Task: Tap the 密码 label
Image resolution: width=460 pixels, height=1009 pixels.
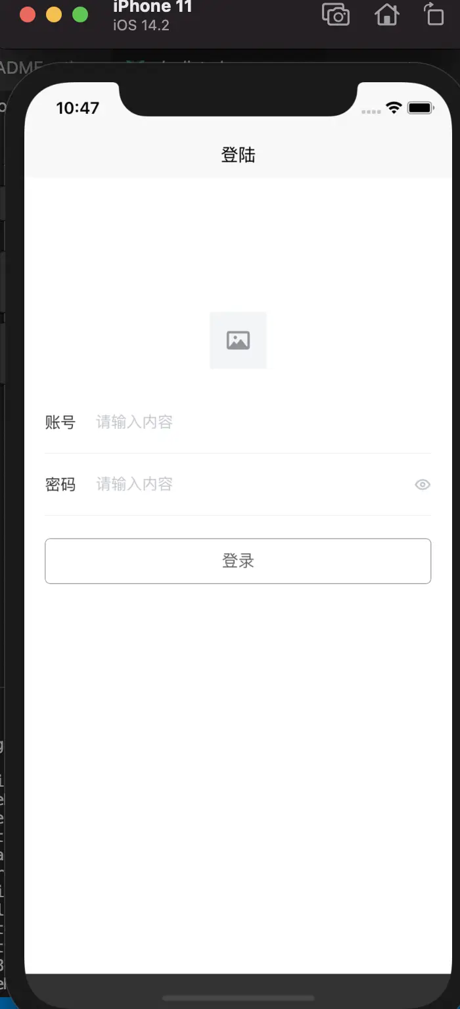Action: pyautogui.click(x=60, y=485)
